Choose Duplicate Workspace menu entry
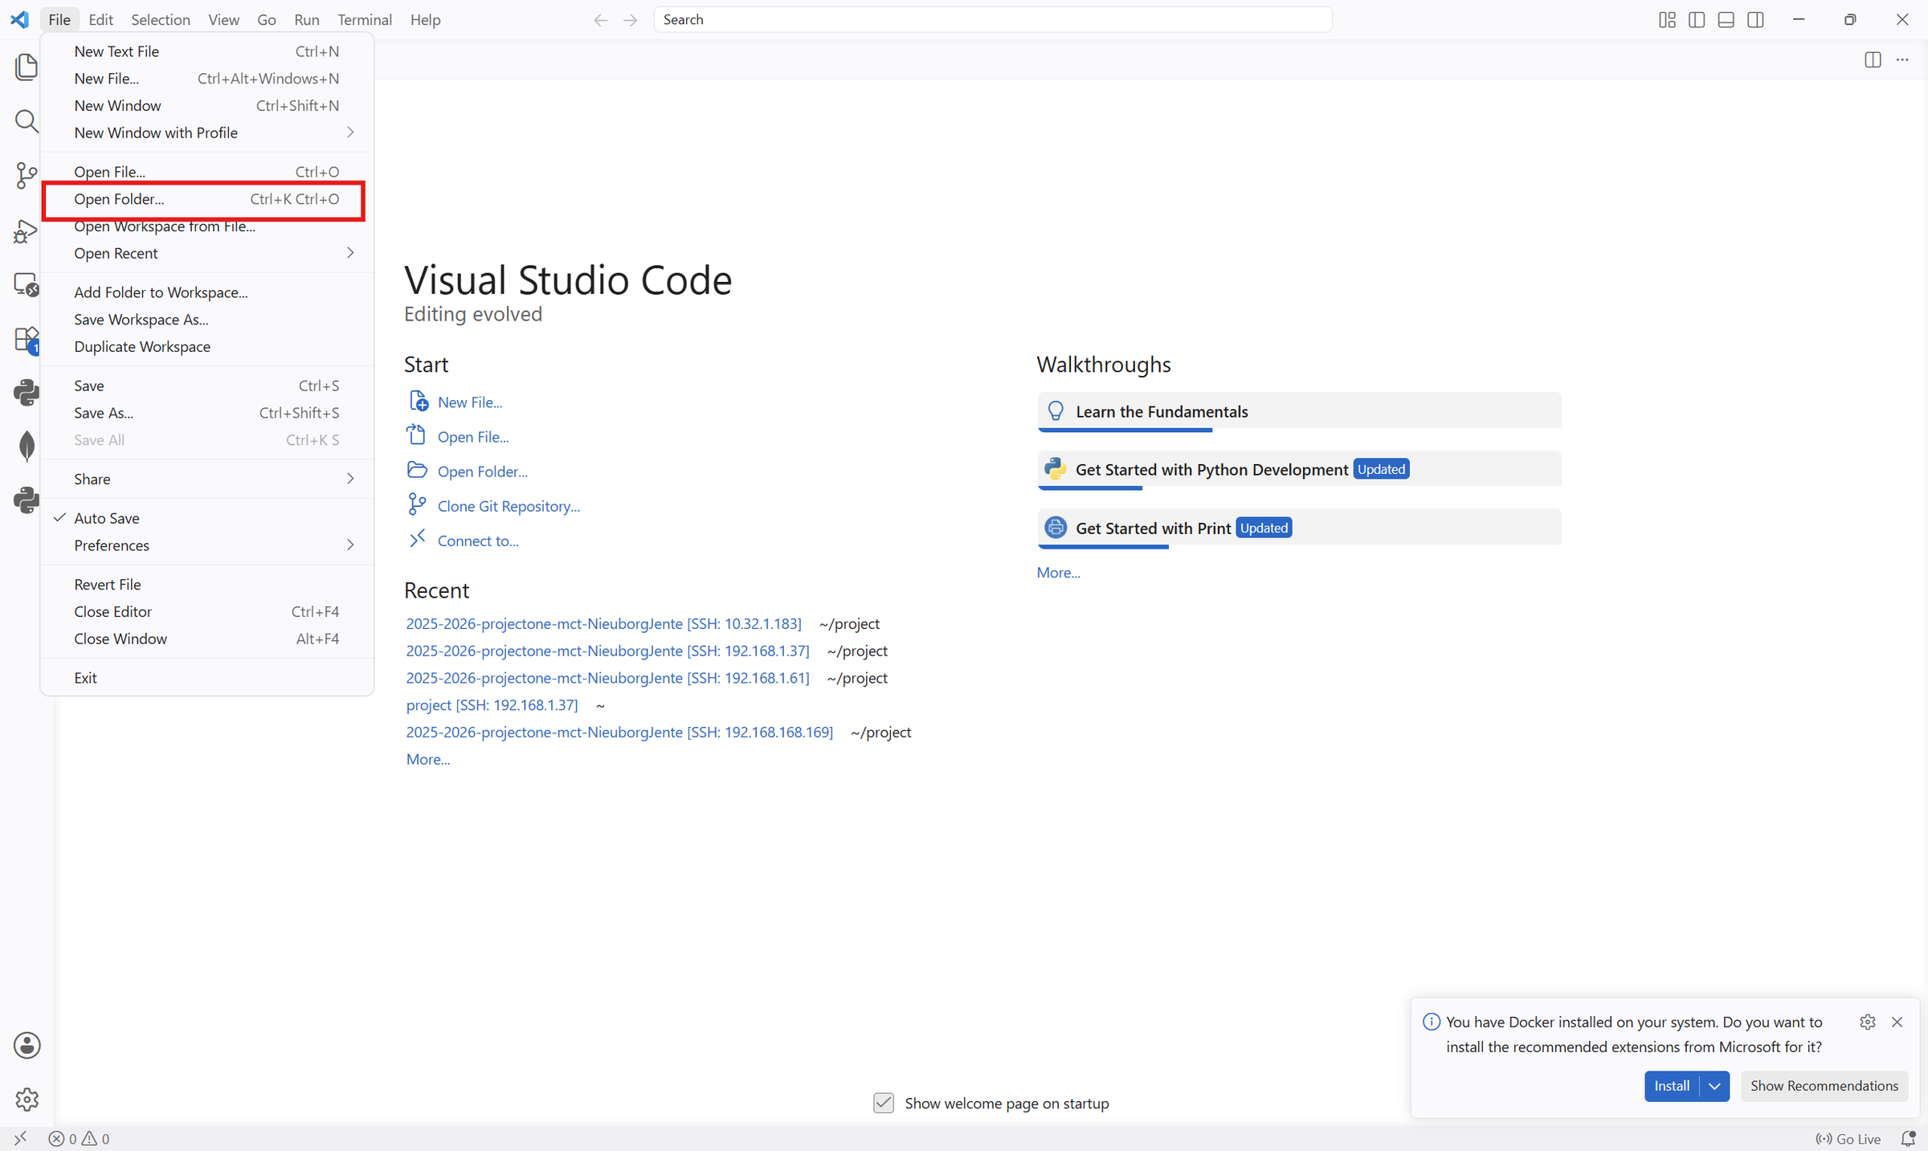This screenshot has width=1928, height=1151. (207, 347)
